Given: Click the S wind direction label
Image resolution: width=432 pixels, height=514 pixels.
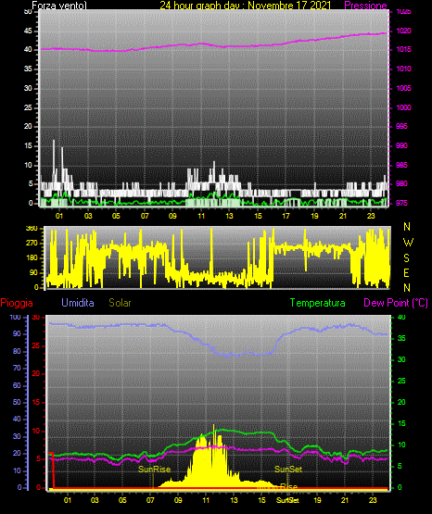Looking at the screenshot, I should pos(406,258).
